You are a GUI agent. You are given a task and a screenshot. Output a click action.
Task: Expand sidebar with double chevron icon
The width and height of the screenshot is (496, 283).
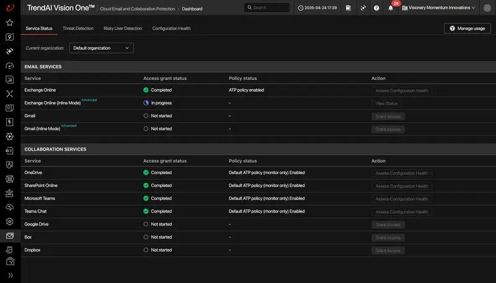pyautogui.click(x=10, y=275)
